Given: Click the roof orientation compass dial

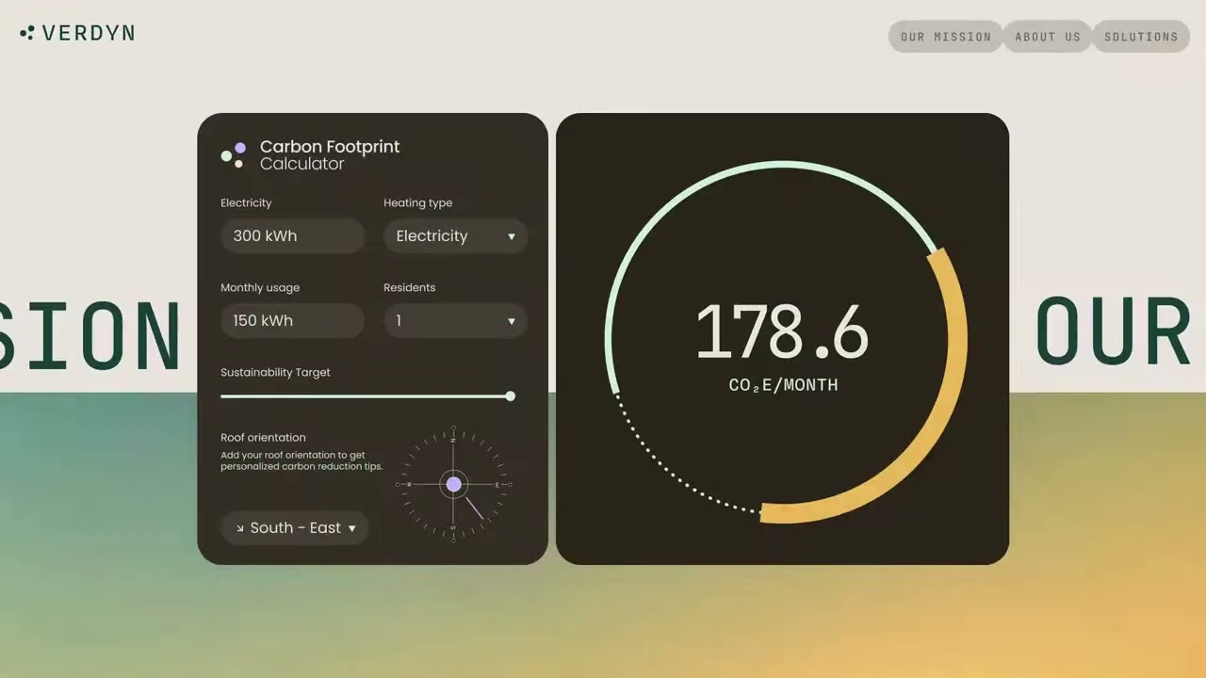Looking at the screenshot, I should pyautogui.click(x=453, y=484).
